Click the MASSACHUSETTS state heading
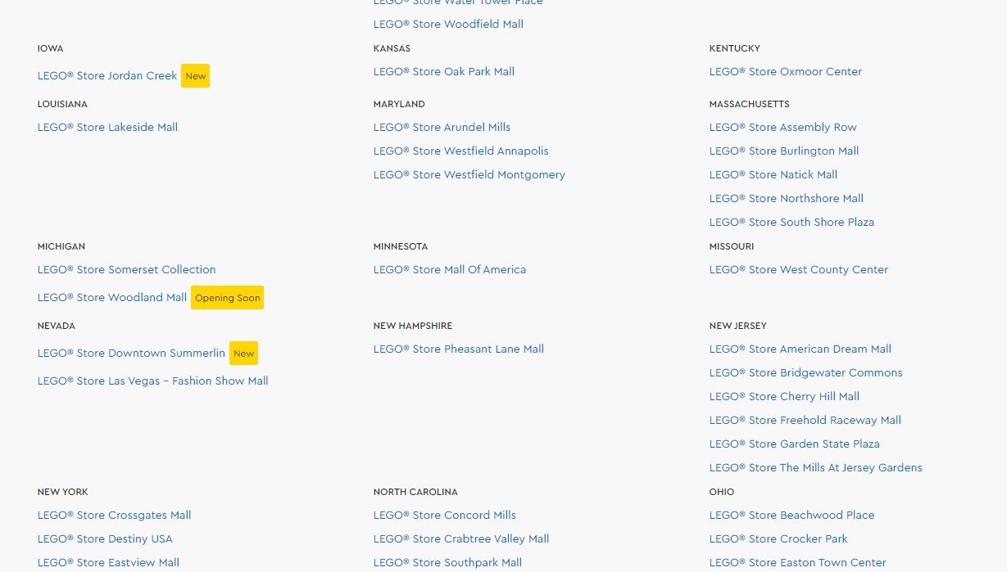 point(750,104)
